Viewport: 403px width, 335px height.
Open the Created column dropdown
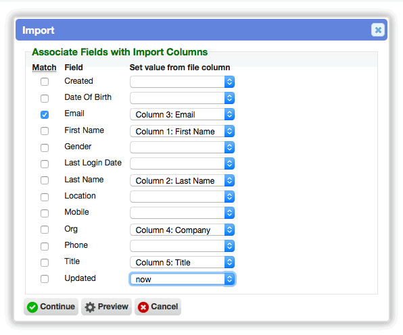(x=182, y=82)
